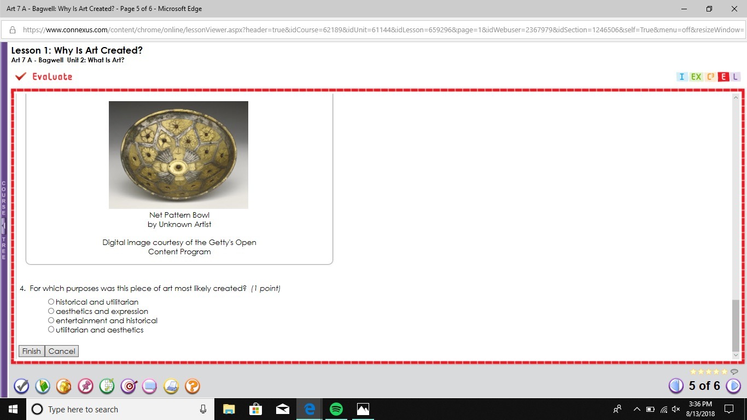Image resolution: width=747 pixels, height=420 pixels.
Task: Click the purple target icon
Action: point(129,386)
